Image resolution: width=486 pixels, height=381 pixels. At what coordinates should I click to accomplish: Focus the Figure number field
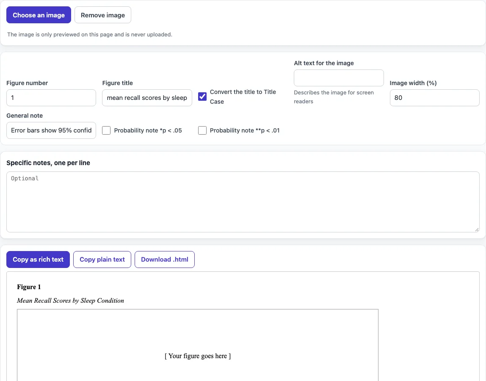(51, 98)
